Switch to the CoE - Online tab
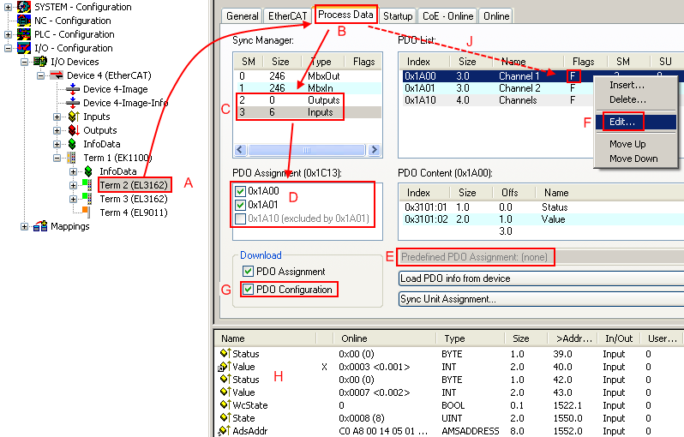 tap(449, 15)
